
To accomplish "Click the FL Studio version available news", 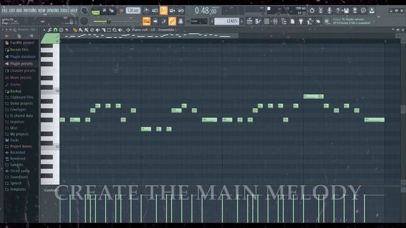I will 352,21.
